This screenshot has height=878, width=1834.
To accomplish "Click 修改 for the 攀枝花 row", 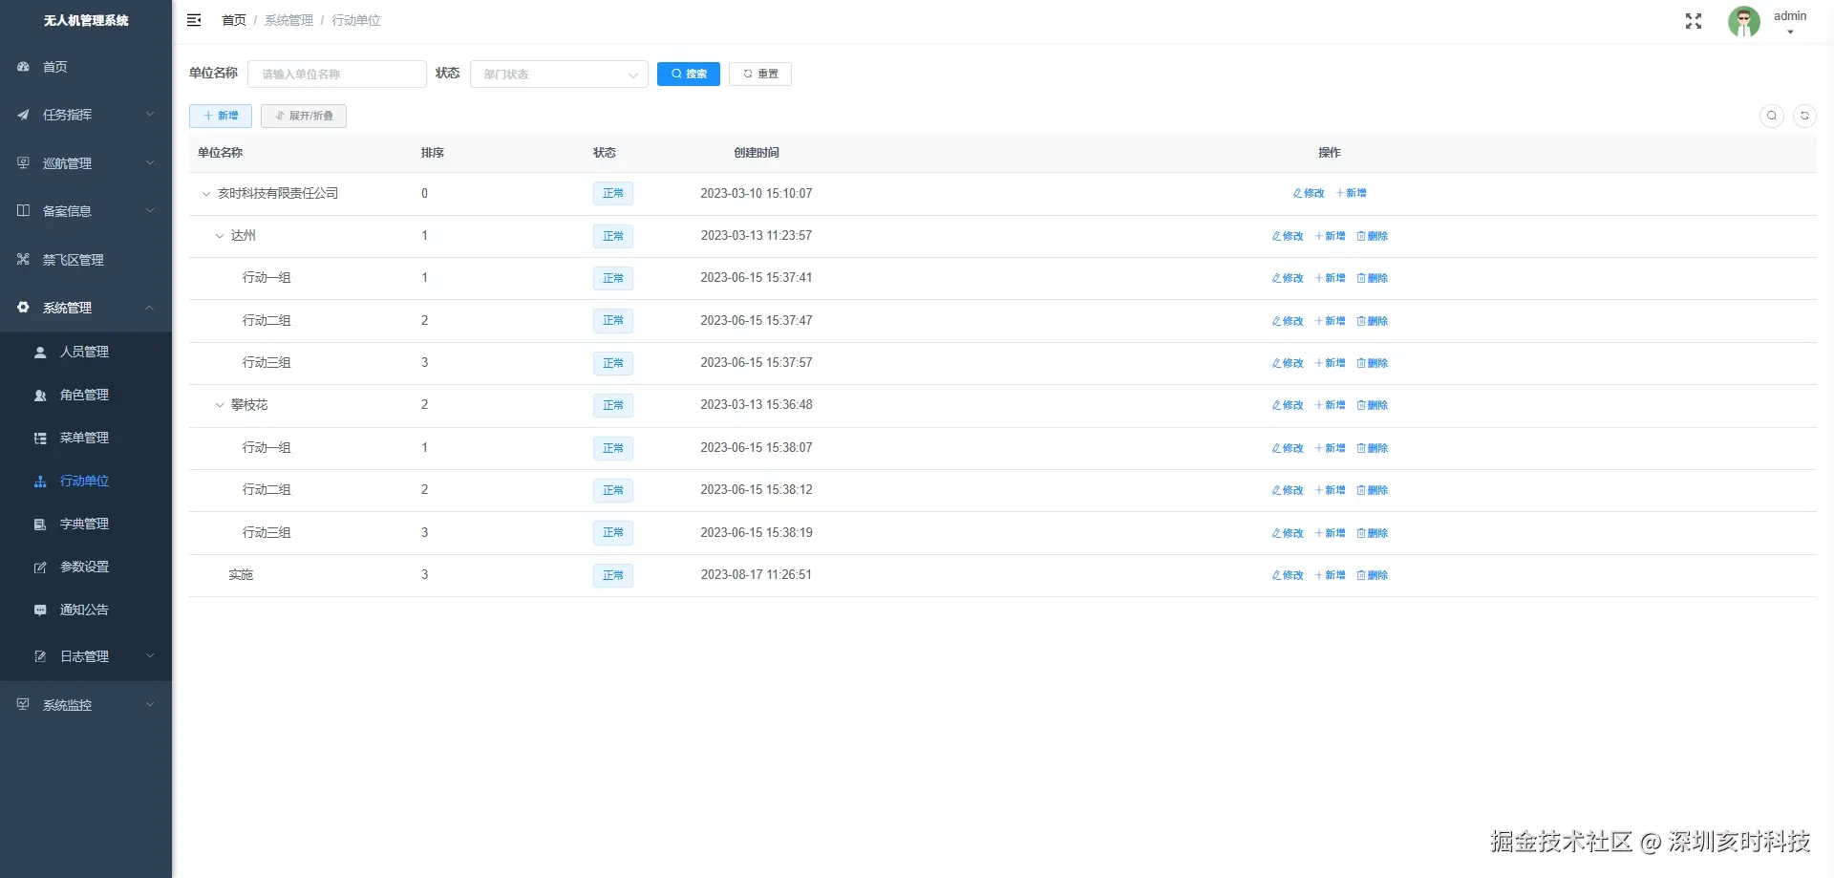I will pyautogui.click(x=1288, y=405).
